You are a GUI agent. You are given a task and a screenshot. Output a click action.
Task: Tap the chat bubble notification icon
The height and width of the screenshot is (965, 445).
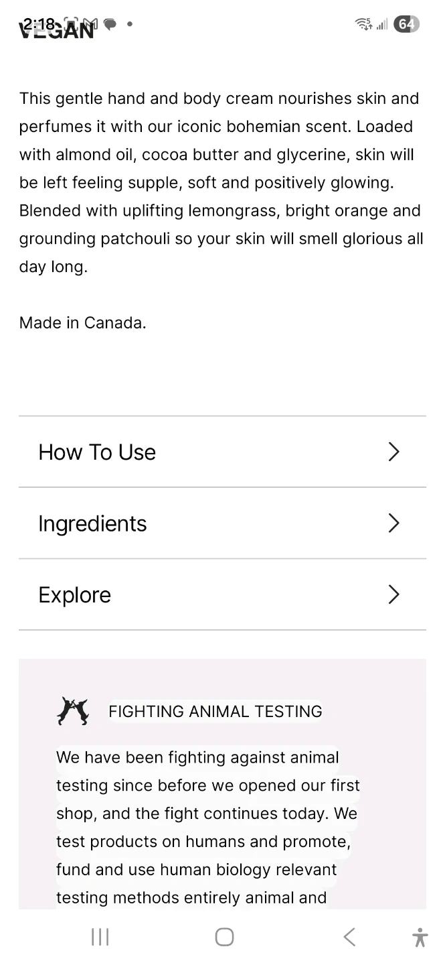pyautogui.click(x=110, y=24)
